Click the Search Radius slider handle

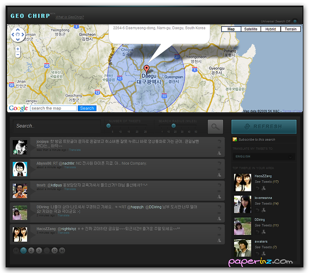click(173, 126)
